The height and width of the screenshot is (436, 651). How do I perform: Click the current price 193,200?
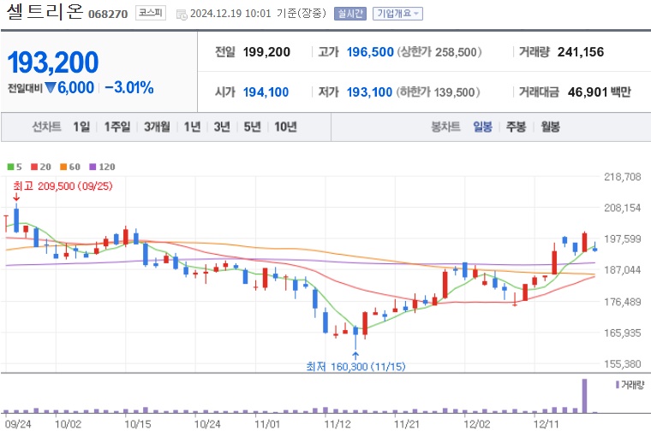click(x=53, y=62)
